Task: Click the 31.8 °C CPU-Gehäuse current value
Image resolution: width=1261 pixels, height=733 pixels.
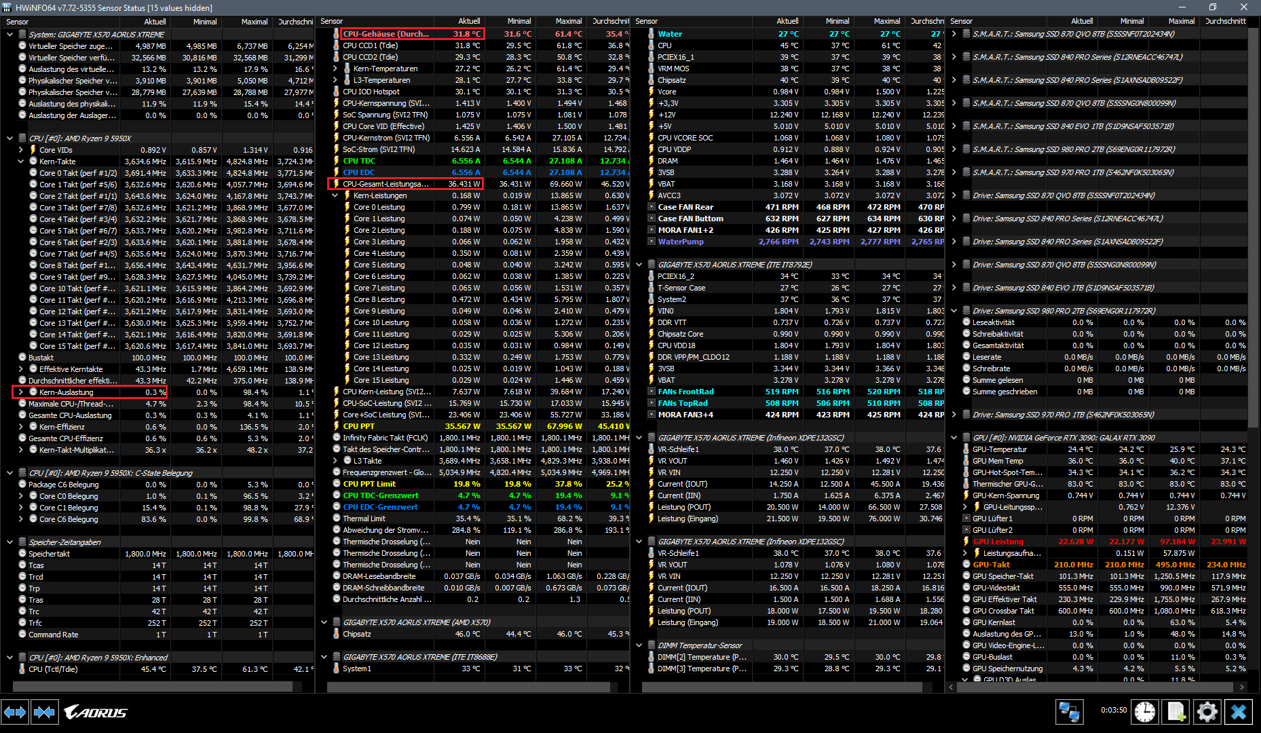Action: (466, 34)
